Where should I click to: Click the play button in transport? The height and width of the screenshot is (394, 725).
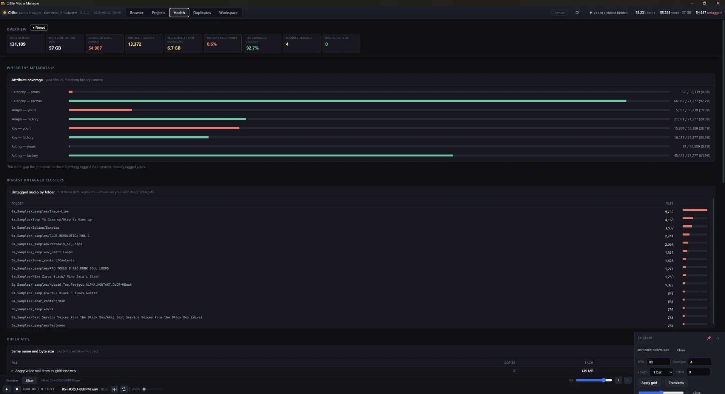7,389
